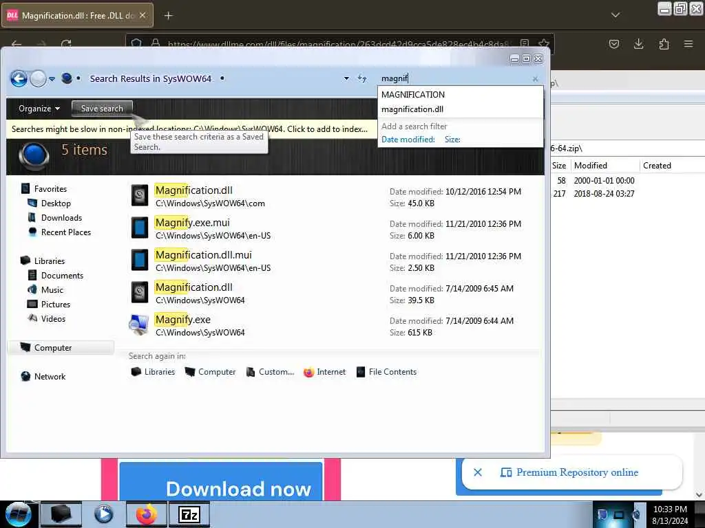Click index warning bar to add location
This screenshot has height=528, width=705.
pyautogui.click(x=191, y=129)
